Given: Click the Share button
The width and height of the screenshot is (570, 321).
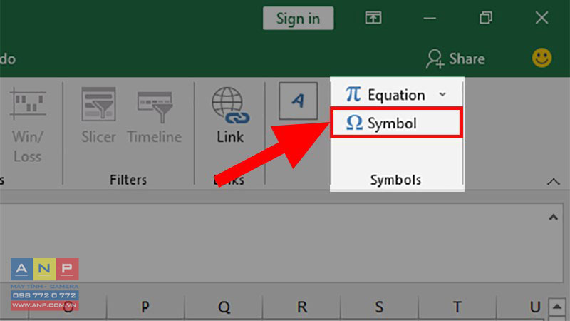Looking at the screenshot, I should [x=455, y=58].
